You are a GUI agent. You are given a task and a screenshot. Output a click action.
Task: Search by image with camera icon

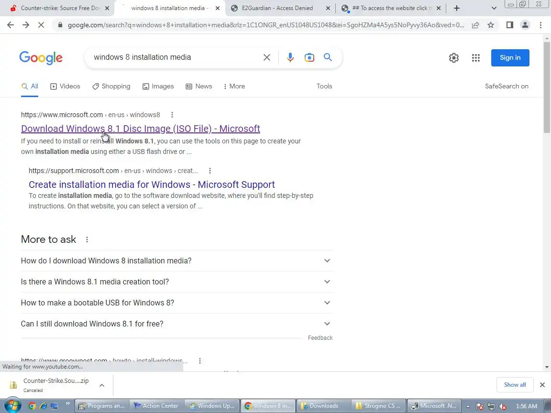[x=309, y=57]
